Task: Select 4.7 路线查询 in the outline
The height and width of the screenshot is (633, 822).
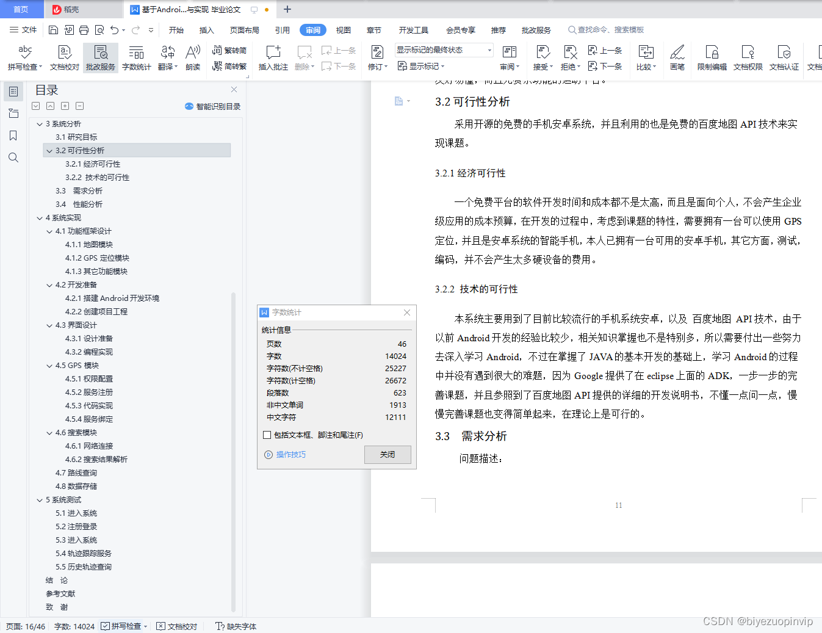Action: coord(76,473)
